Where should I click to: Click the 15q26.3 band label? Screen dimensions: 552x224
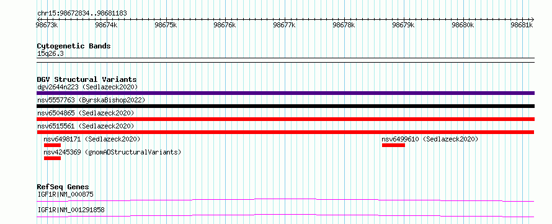coord(50,54)
